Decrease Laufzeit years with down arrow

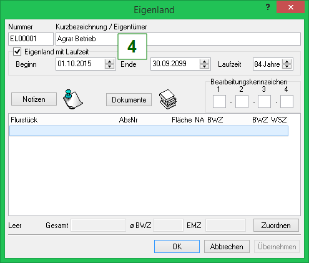coord(287,66)
